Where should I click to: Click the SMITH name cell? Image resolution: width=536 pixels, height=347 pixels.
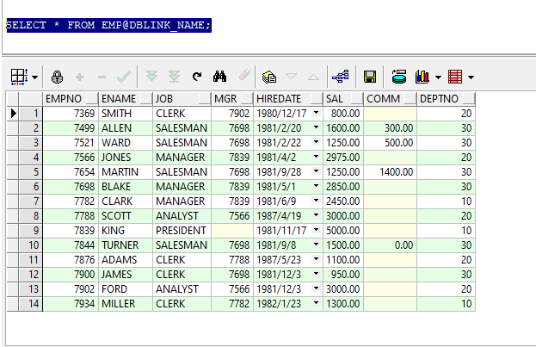pyautogui.click(x=126, y=114)
